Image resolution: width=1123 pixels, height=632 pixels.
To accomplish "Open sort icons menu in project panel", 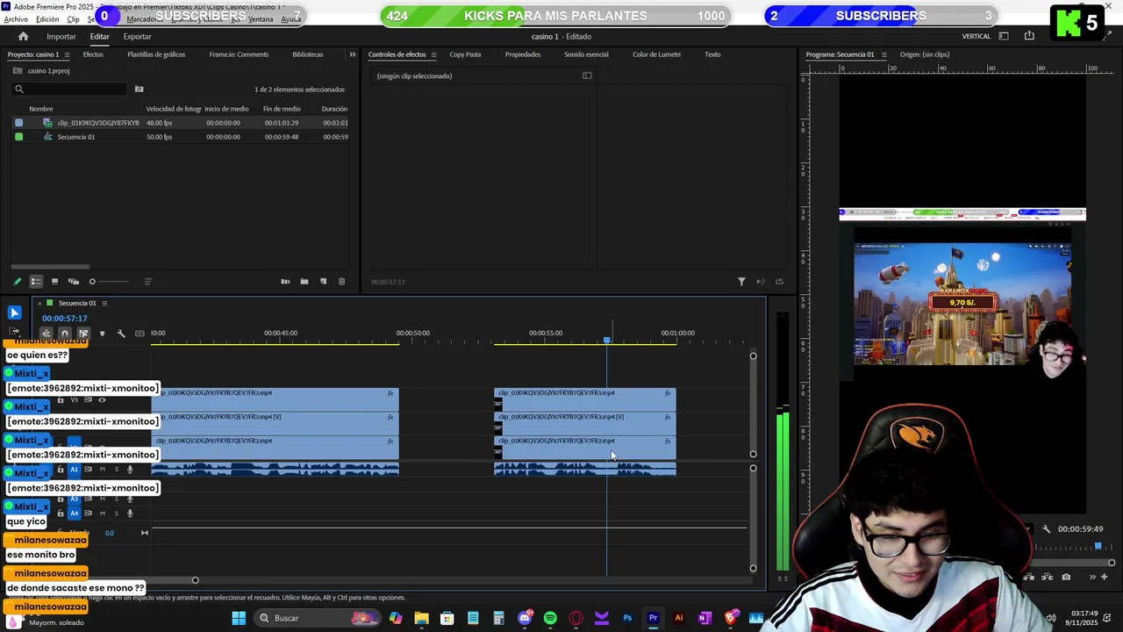I will [147, 282].
